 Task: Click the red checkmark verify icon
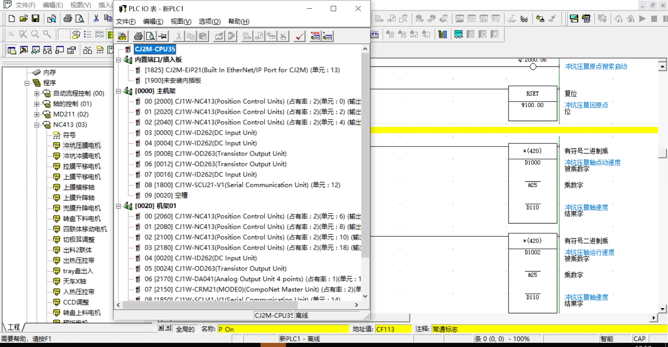point(299,36)
